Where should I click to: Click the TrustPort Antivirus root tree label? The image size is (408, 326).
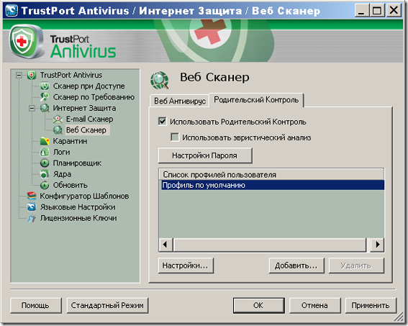(71, 75)
